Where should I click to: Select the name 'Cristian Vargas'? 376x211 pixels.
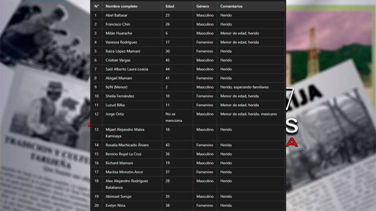[118, 60]
